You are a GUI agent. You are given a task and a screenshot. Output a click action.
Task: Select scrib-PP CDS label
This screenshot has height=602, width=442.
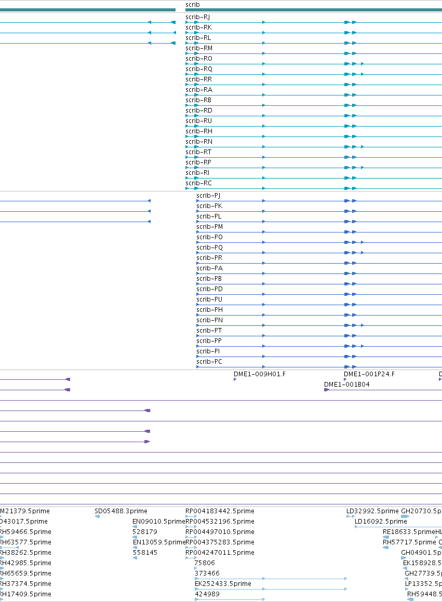click(x=209, y=340)
